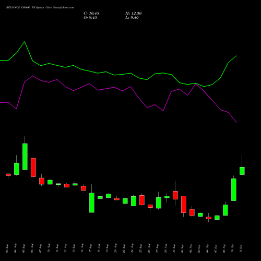The height and width of the screenshot is (261, 261).
Task: Click the red candlestick for 31 Aug
Action: [x=175, y=195]
